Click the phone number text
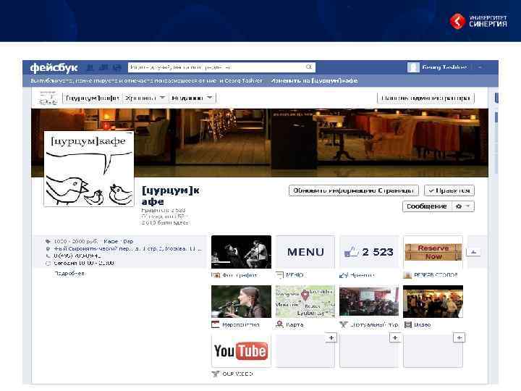 click(77, 256)
